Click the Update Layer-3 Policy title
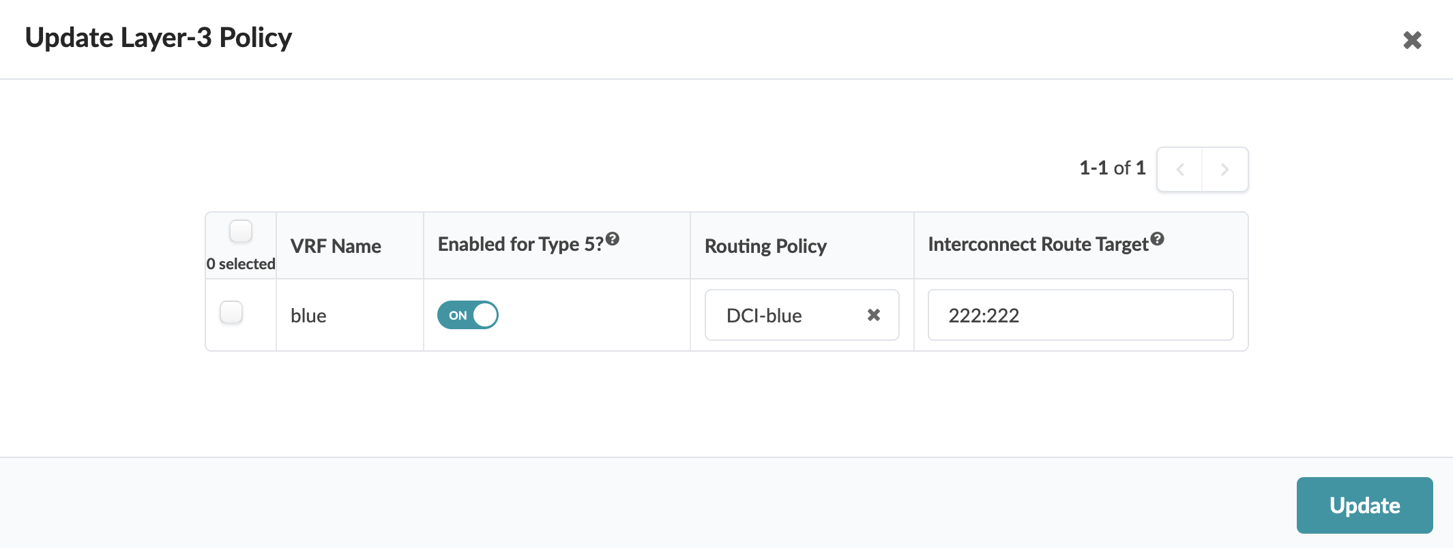This screenshot has width=1453, height=548. [x=158, y=38]
